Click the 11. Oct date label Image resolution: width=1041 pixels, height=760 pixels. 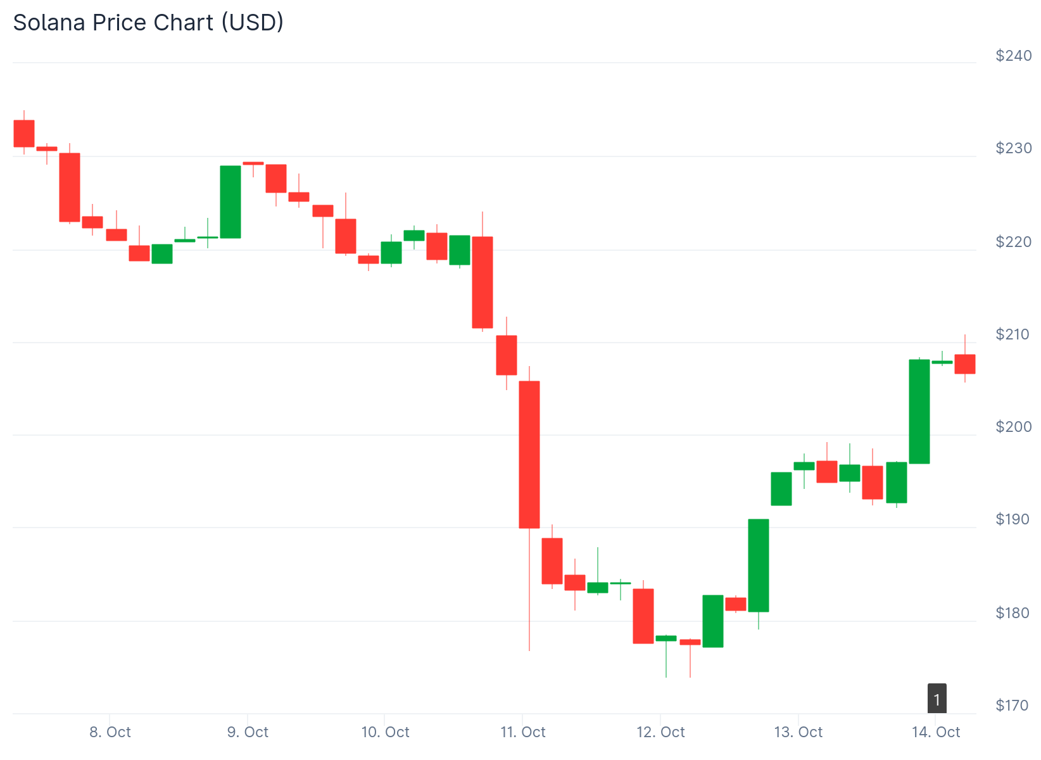[x=522, y=732]
